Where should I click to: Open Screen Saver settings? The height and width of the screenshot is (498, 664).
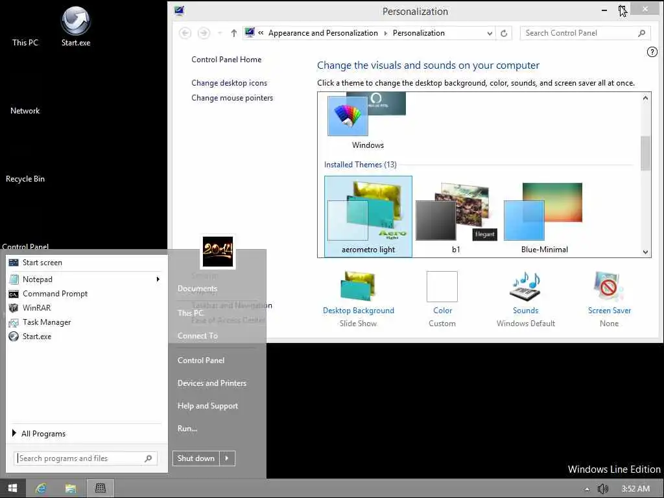pos(610,299)
